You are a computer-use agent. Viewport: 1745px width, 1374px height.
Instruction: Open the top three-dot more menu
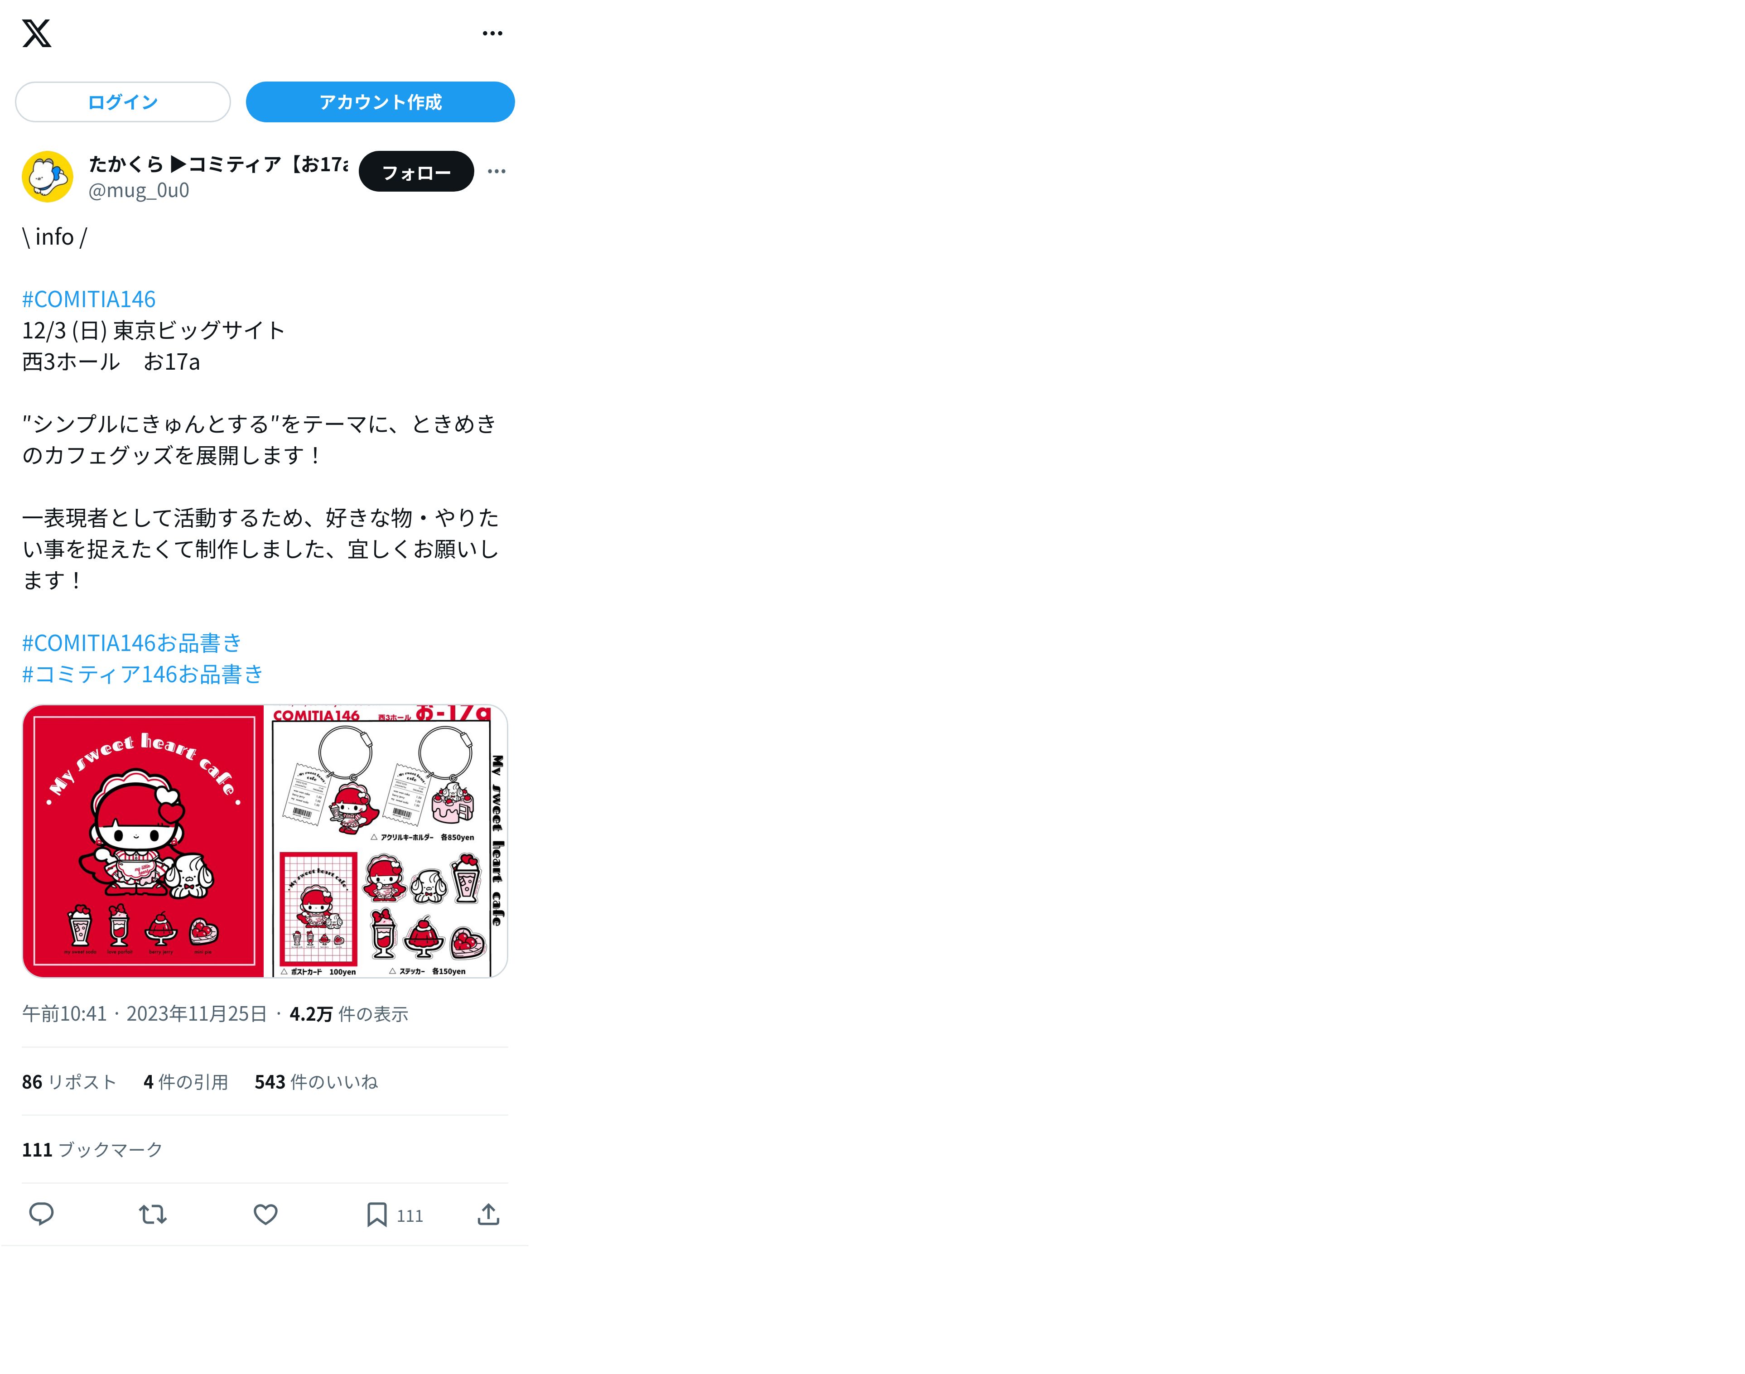(x=492, y=33)
